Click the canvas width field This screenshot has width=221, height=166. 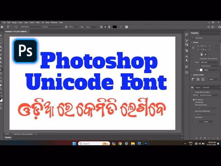[x=203, y=46]
